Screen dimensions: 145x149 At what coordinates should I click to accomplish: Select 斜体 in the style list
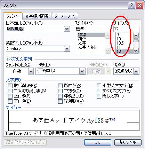[91, 39]
